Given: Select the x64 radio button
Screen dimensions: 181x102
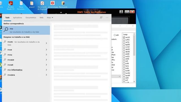Looking at the screenshot, I should tap(115, 35).
